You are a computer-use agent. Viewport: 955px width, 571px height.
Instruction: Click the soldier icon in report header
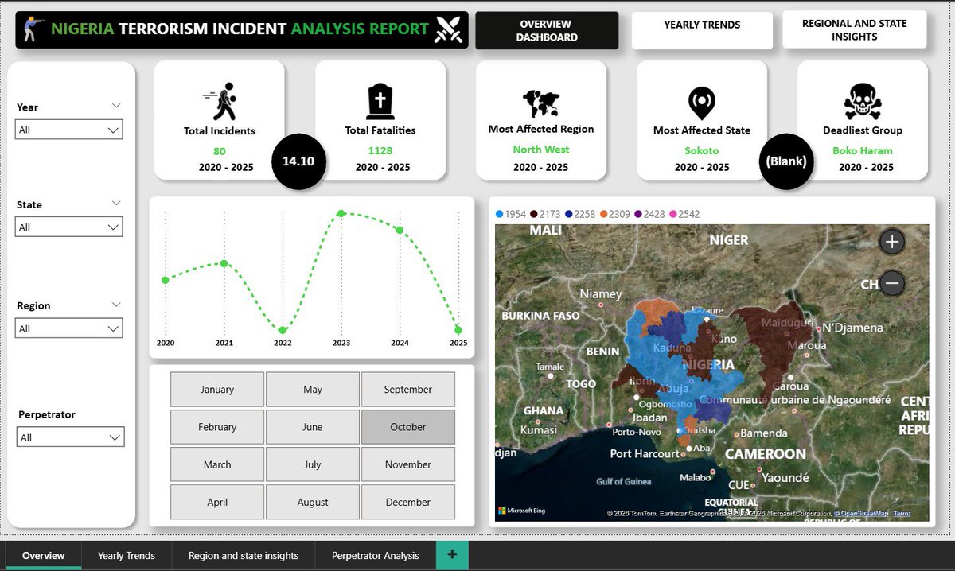[31, 29]
